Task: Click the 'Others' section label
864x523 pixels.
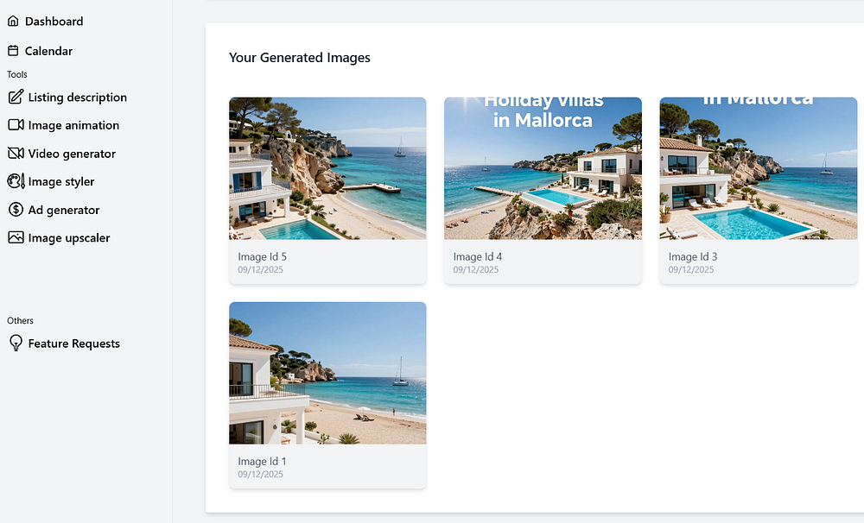Action: 21,320
